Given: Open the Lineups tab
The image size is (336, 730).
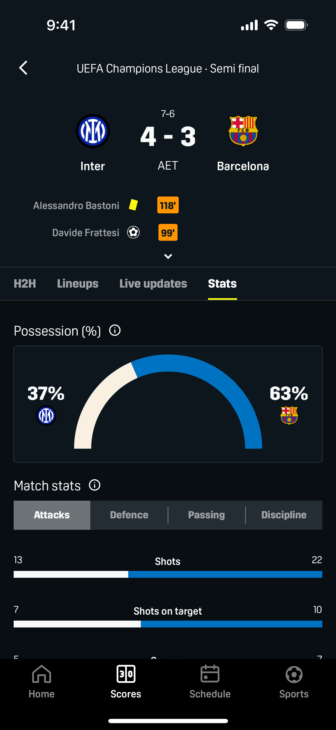Looking at the screenshot, I should click(x=78, y=284).
